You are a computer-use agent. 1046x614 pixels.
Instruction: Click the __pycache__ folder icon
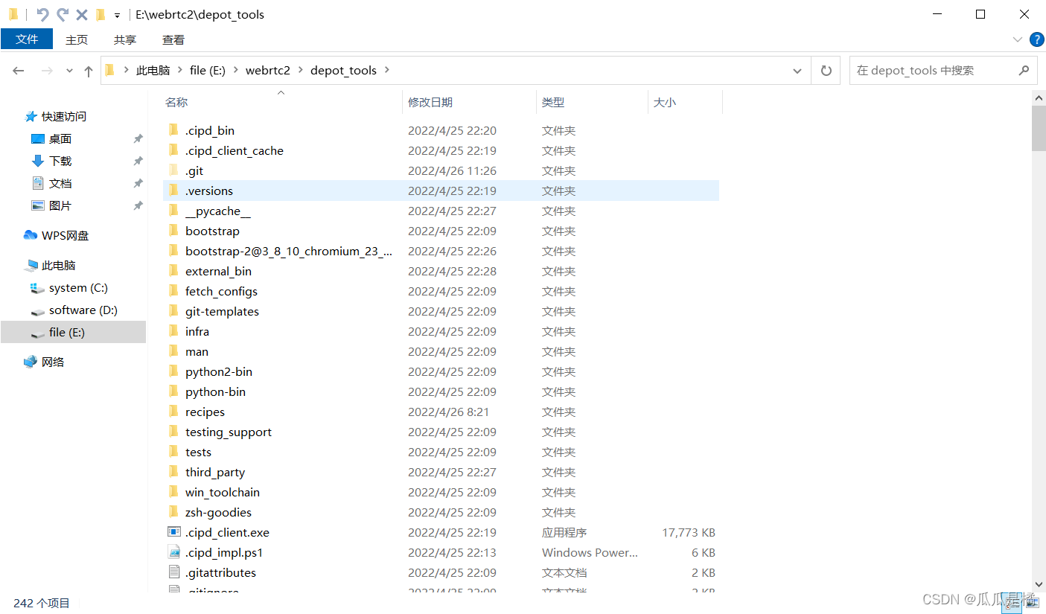[x=173, y=210]
